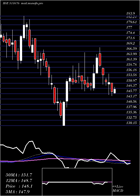Click the 5MA : 147.9 readout
This screenshot has width=140, height=196.
pyautogui.click(x=18, y=192)
